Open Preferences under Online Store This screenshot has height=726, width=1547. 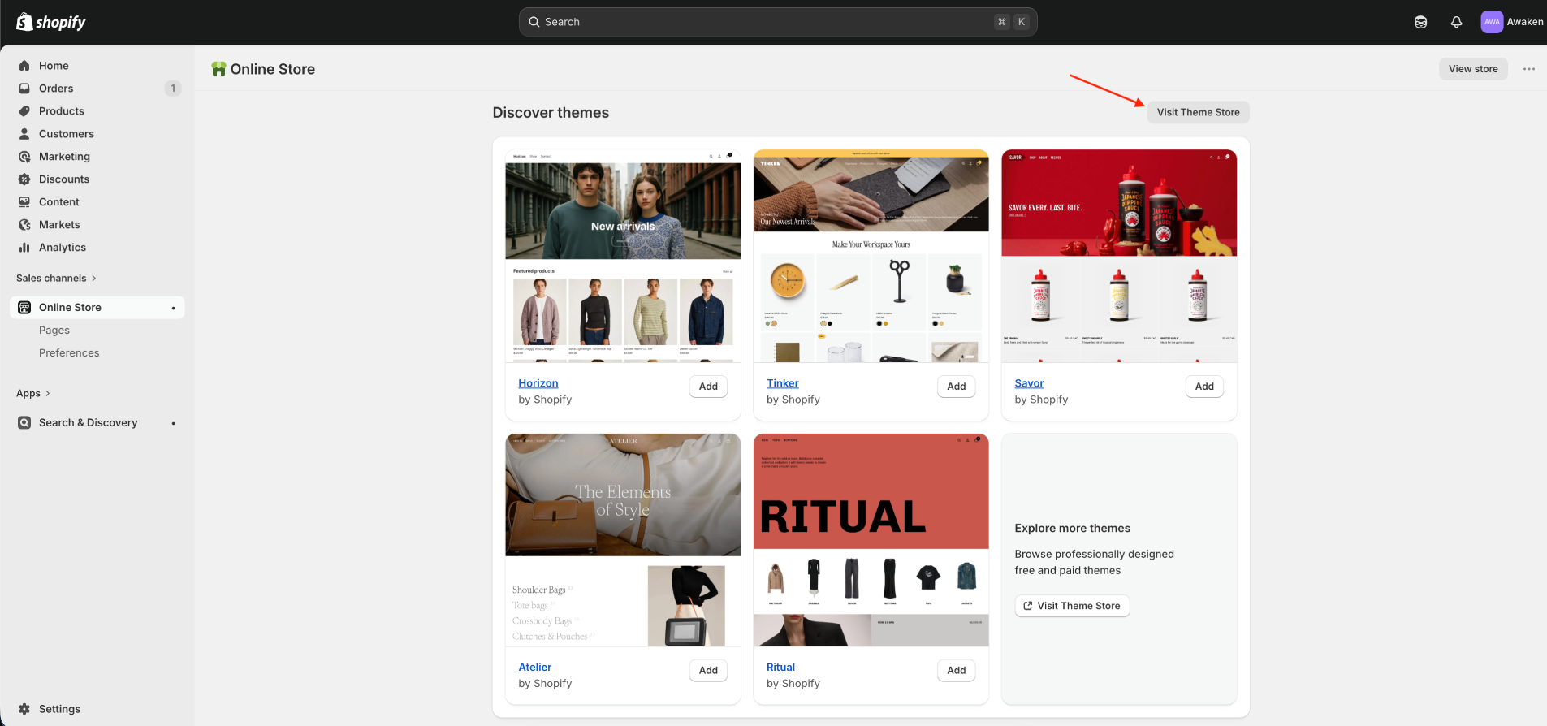click(69, 353)
